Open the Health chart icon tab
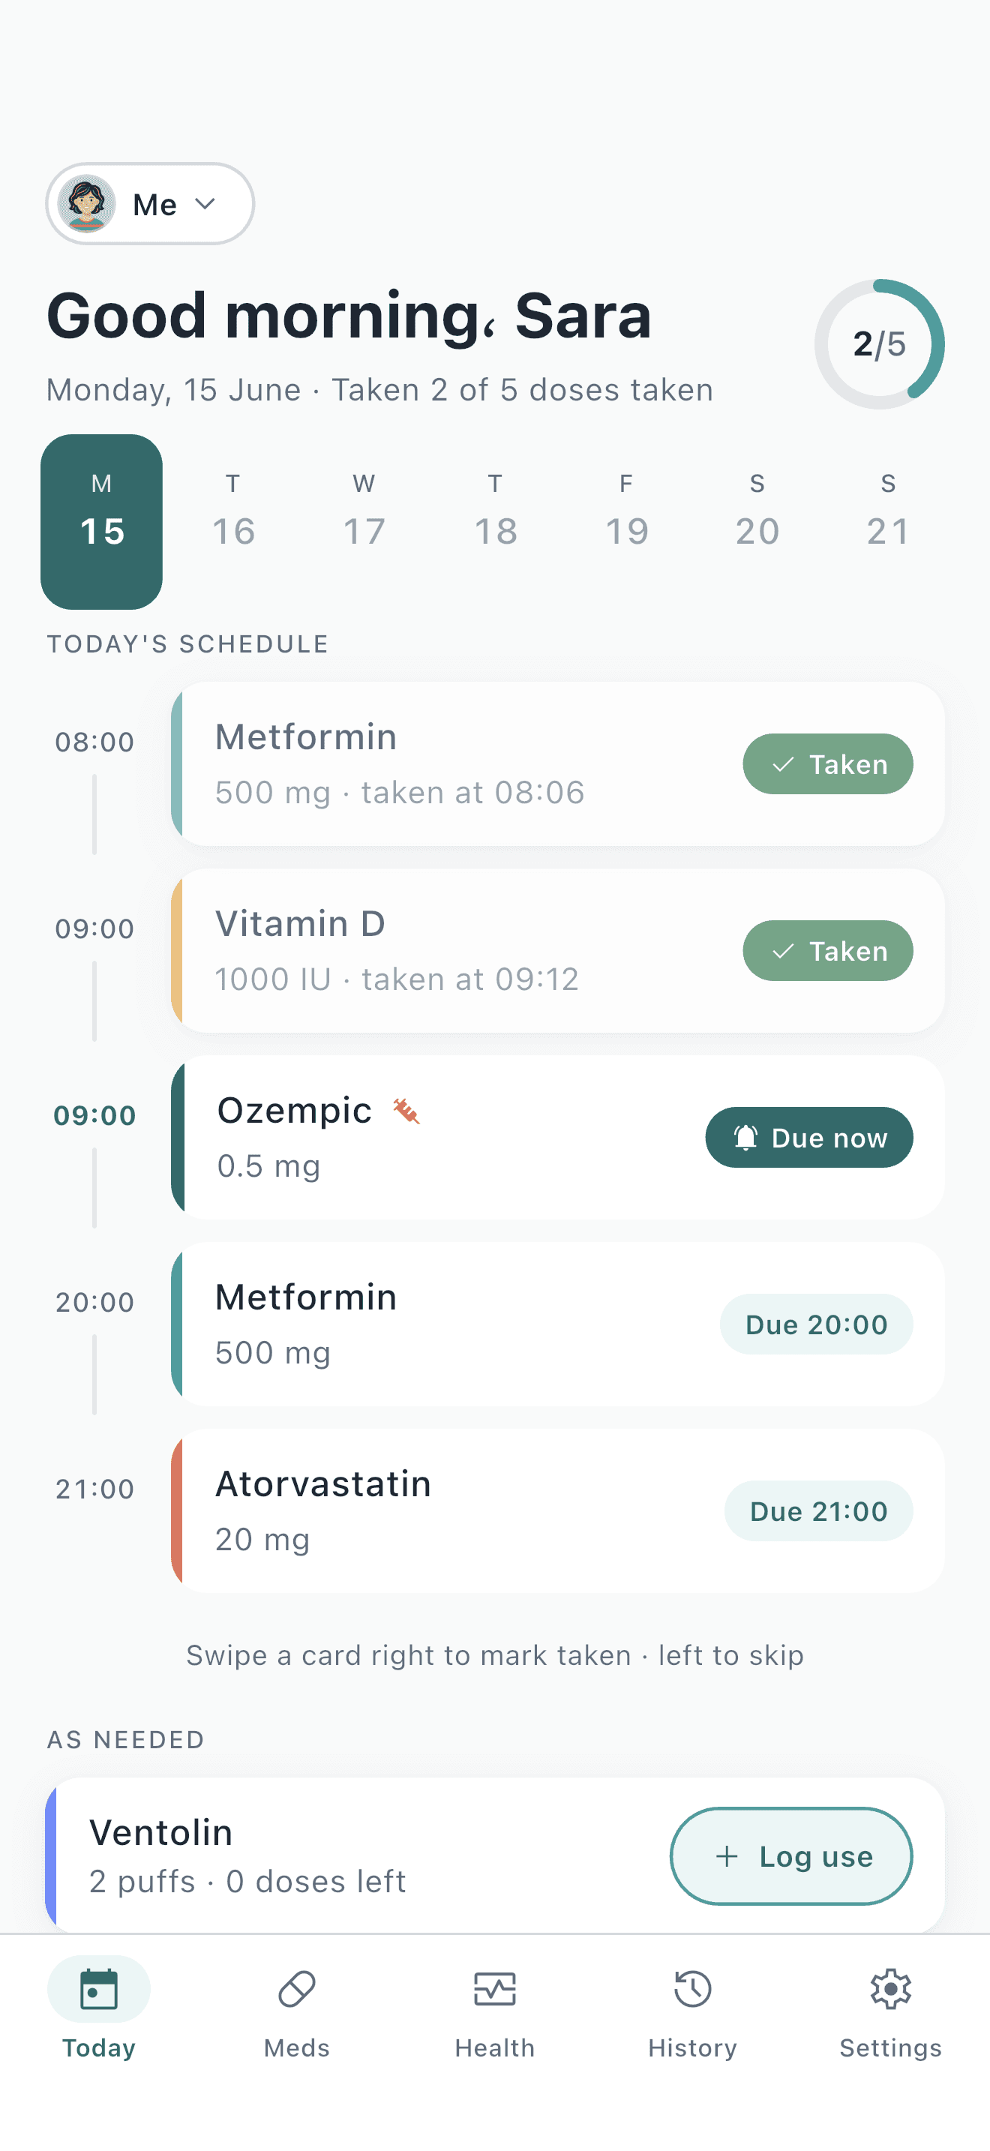The width and height of the screenshot is (990, 2151). (494, 1989)
